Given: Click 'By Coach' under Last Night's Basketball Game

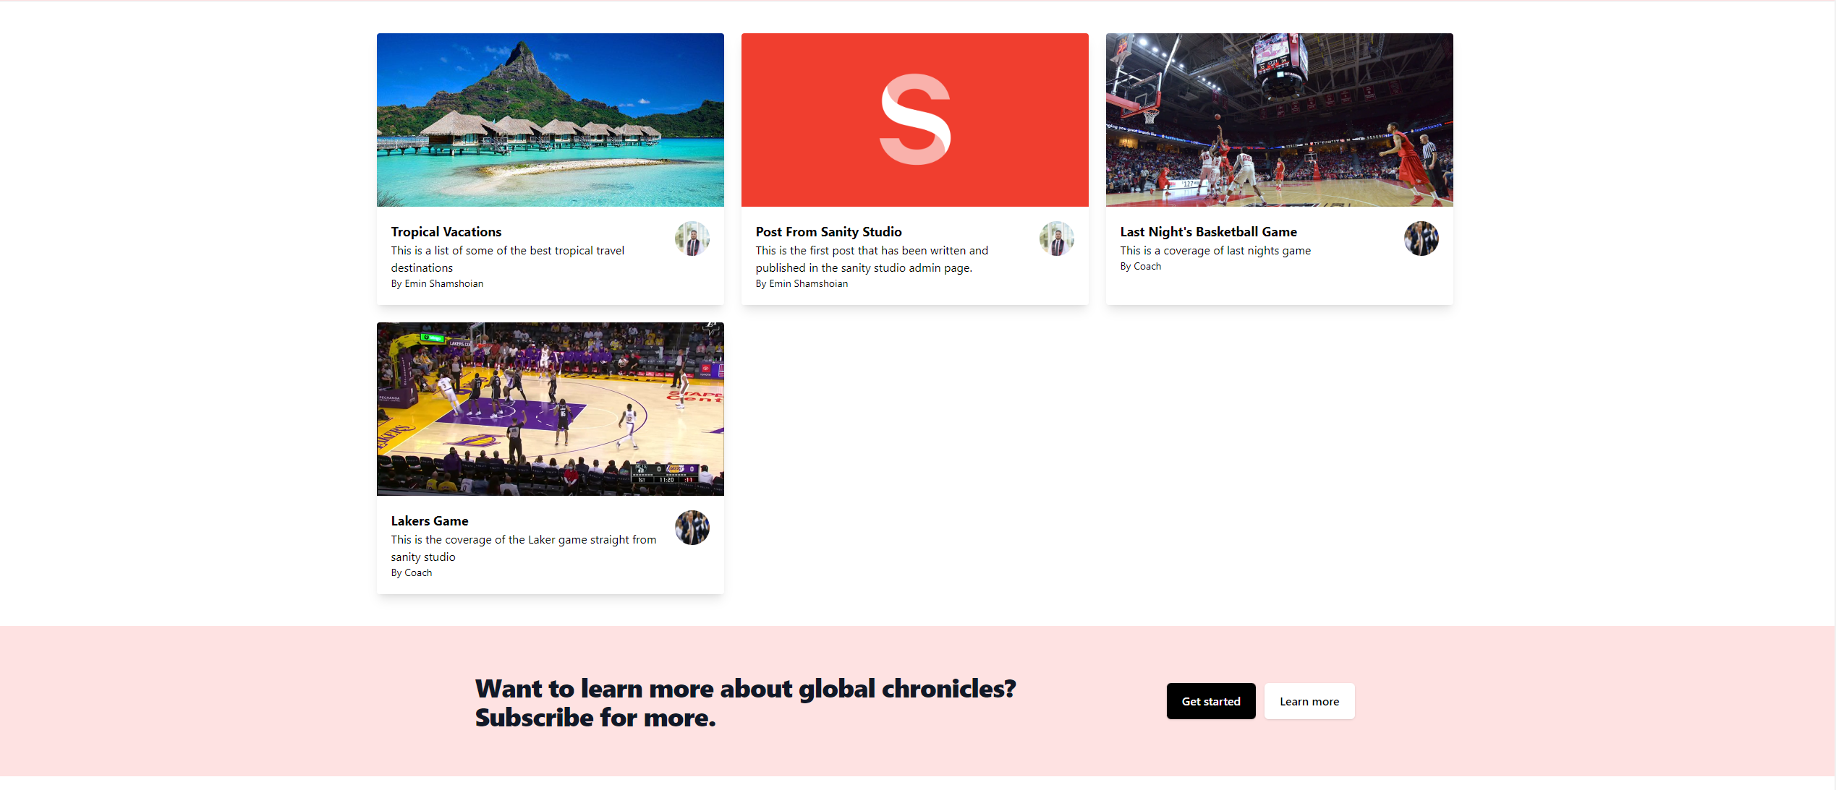Looking at the screenshot, I should (x=1140, y=267).
